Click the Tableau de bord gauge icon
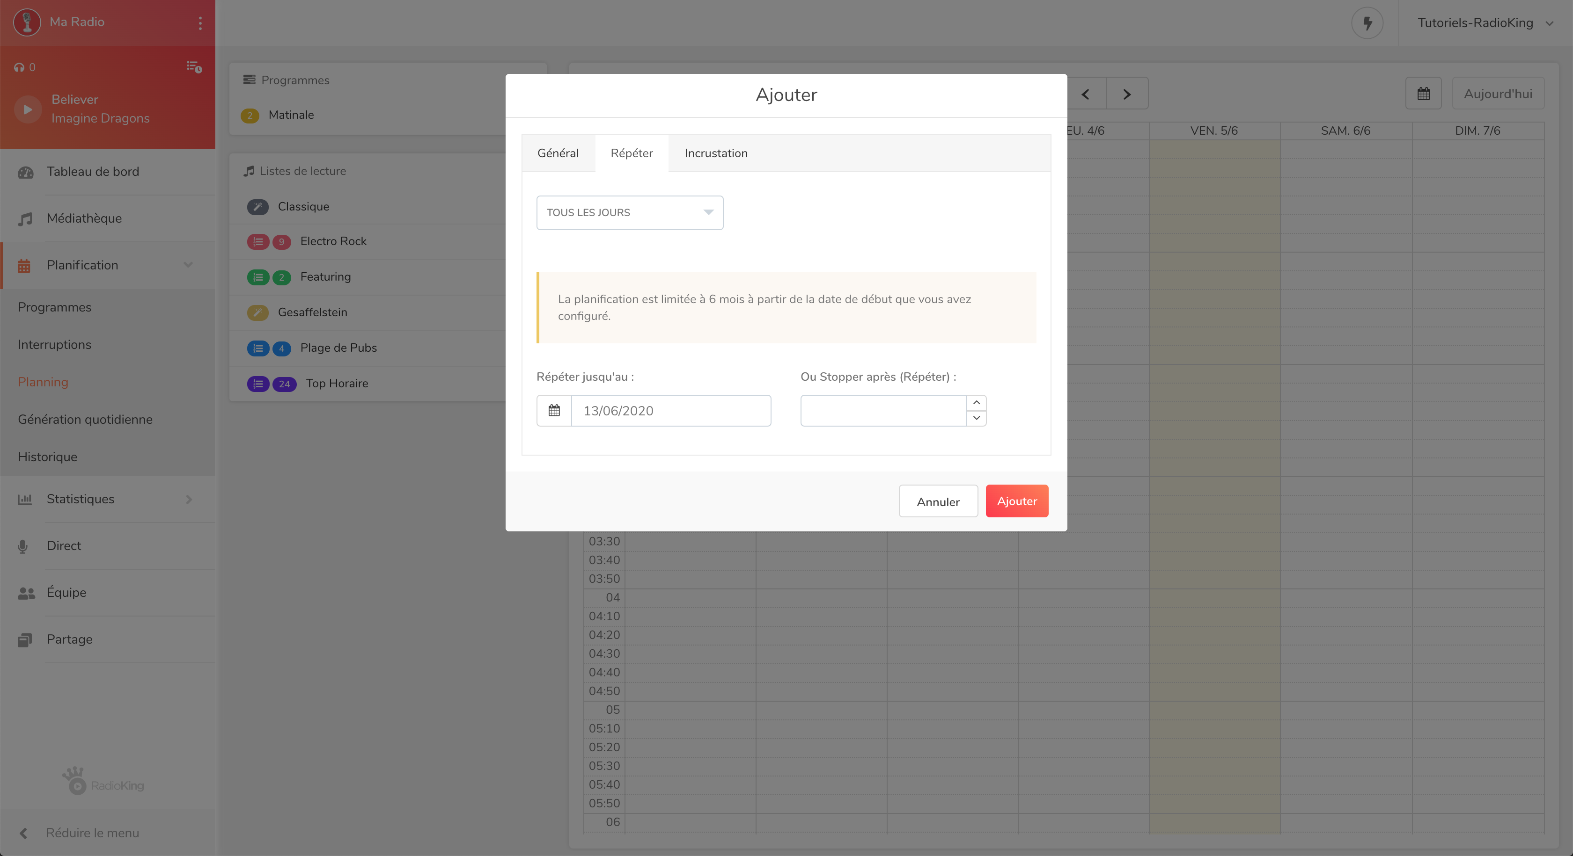 click(25, 172)
